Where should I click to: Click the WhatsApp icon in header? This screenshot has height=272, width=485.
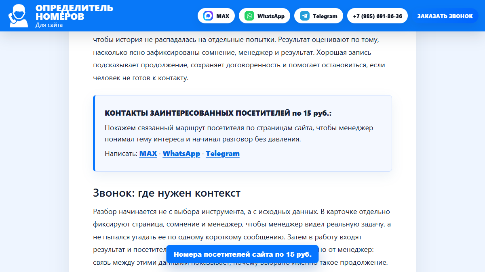click(x=250, y=16)
